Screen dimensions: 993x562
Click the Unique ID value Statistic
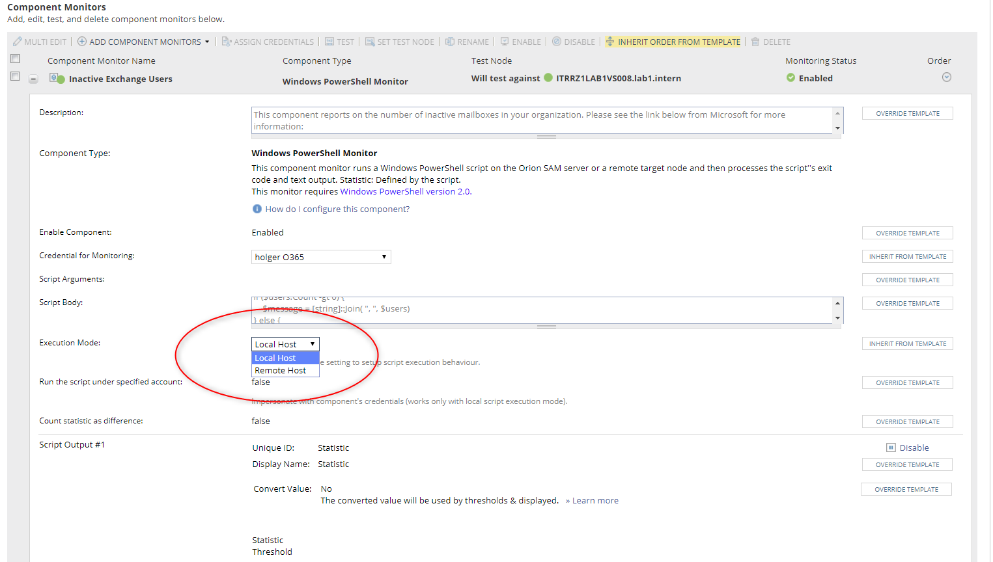(x=333, y=448)
